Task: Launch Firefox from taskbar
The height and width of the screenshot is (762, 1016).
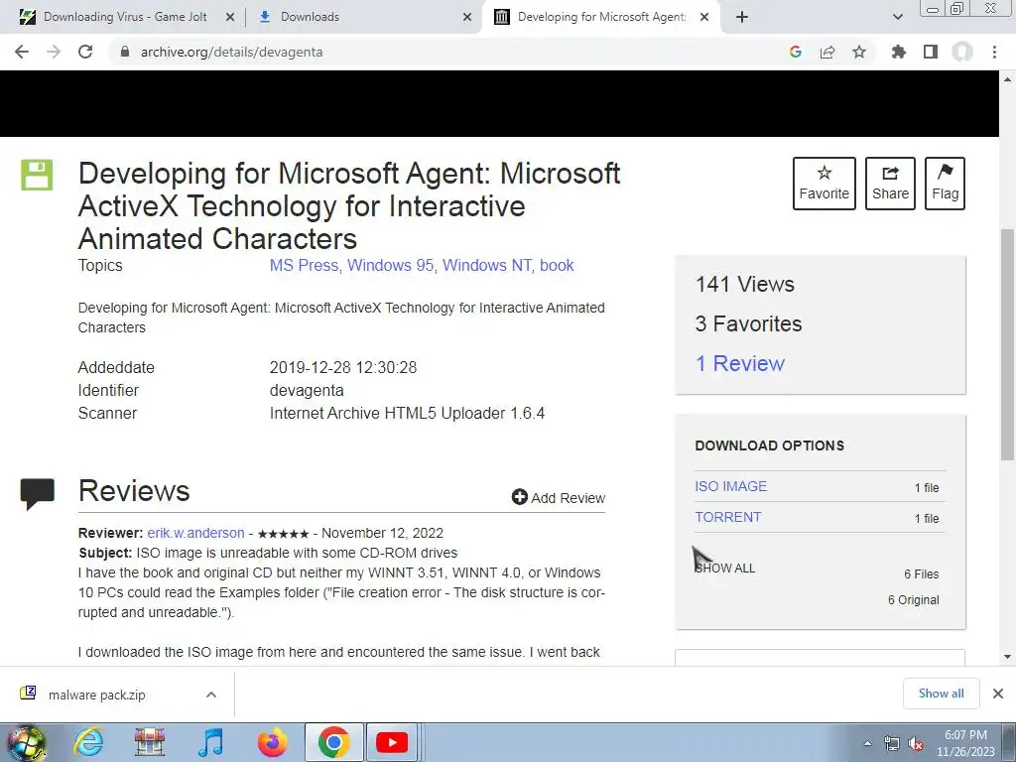Action: (x=272, y=742)
